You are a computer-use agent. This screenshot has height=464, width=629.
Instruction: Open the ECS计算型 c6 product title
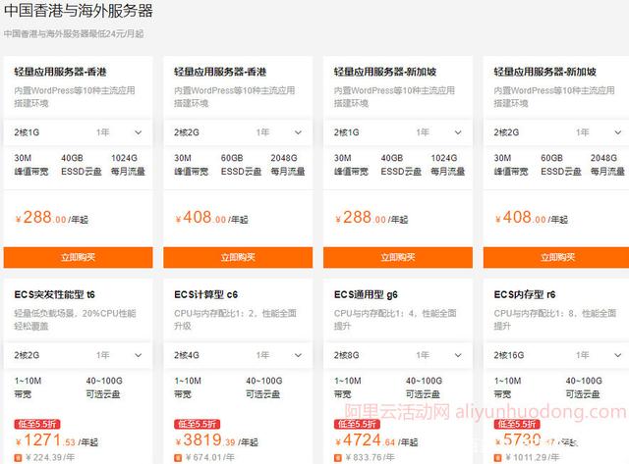click(205, 294)
